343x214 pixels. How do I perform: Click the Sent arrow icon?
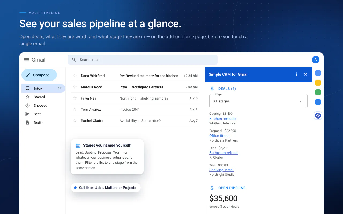(x=28, y=114)
